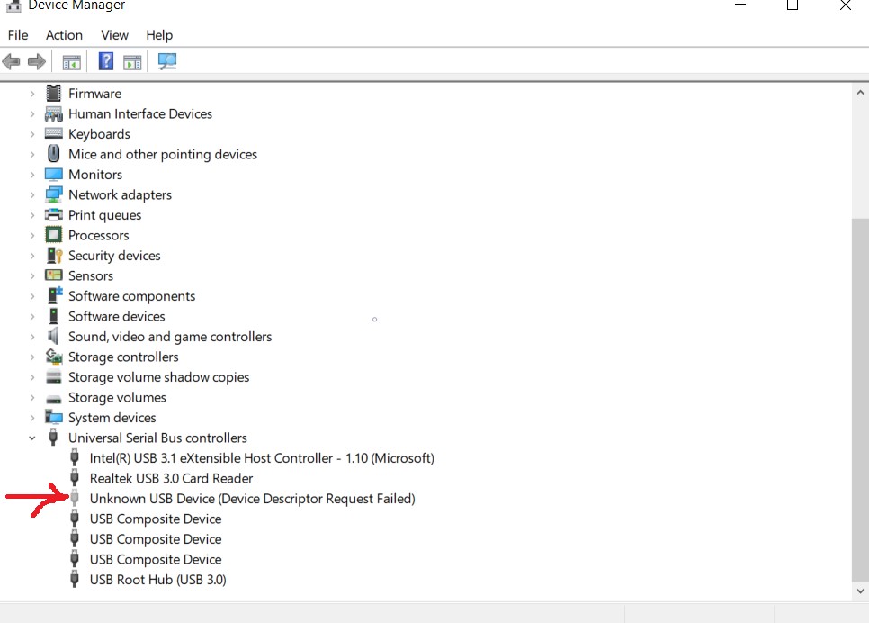This screenshot has height=623, width=869.
Task: Click the Firmware chip icon
Action: pos(54,94)
